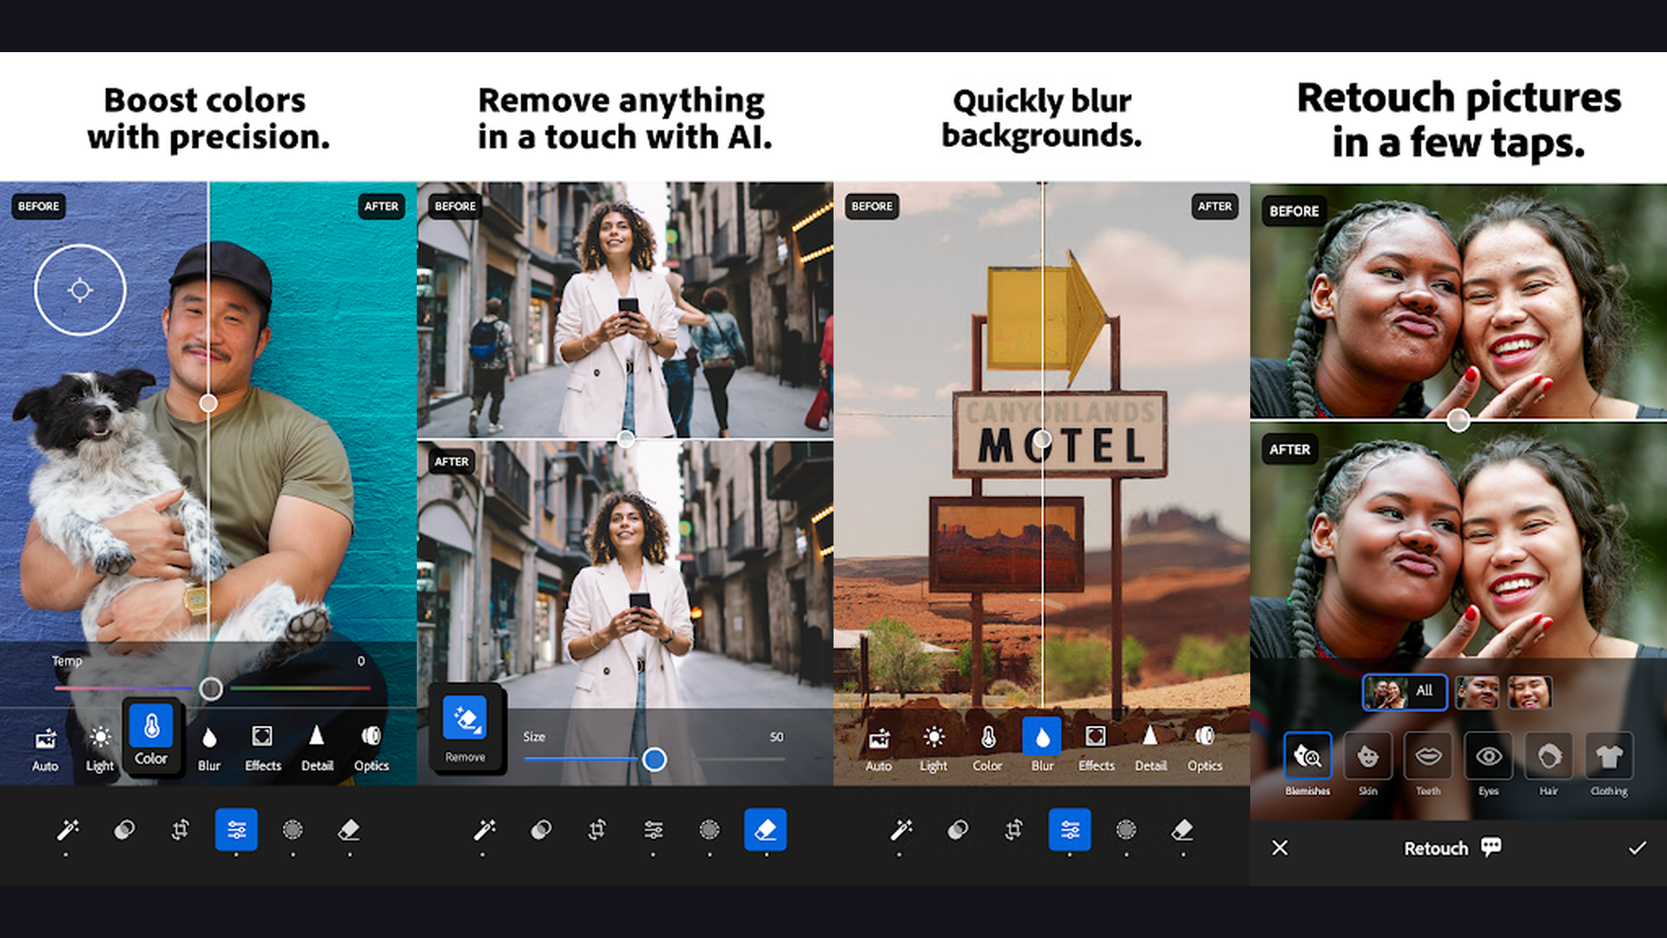Click the Size slider handle
The width and height of the screenshot is (1667, 938).
click(x=655, y=760)
